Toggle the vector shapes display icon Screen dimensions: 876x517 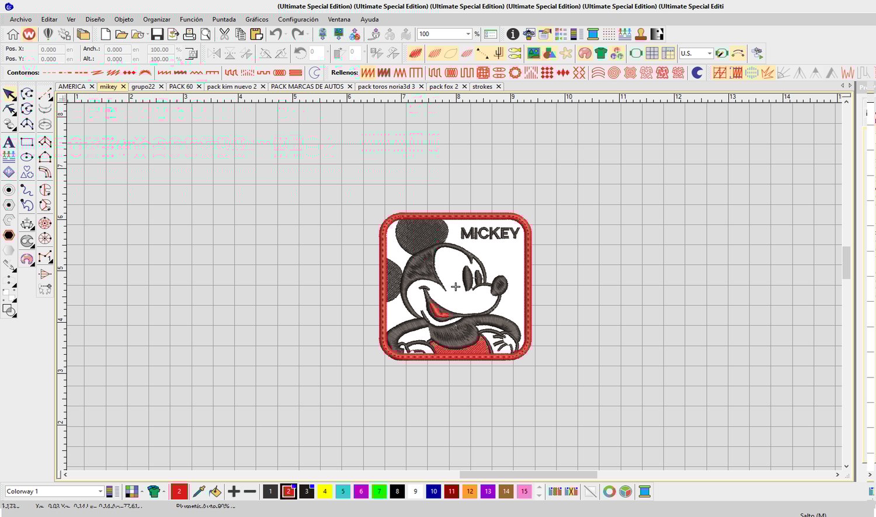coord(550,53)
